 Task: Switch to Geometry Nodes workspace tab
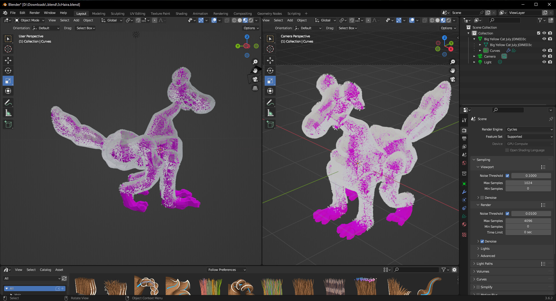[x=270, y=14]
